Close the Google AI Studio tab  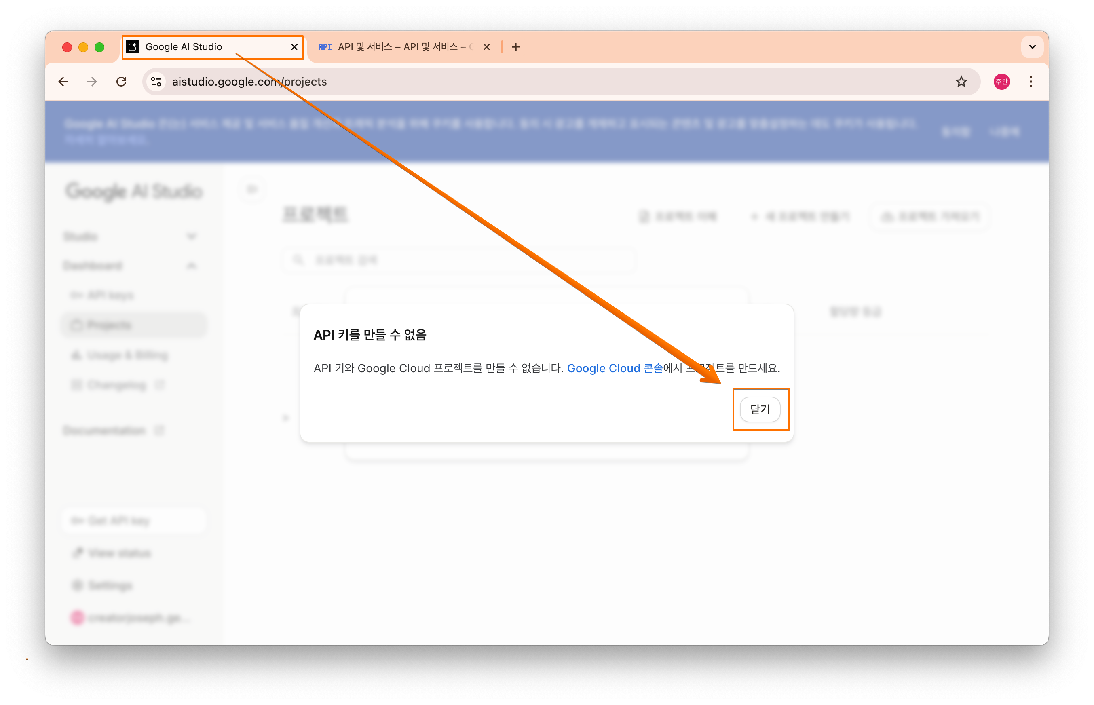294,47
